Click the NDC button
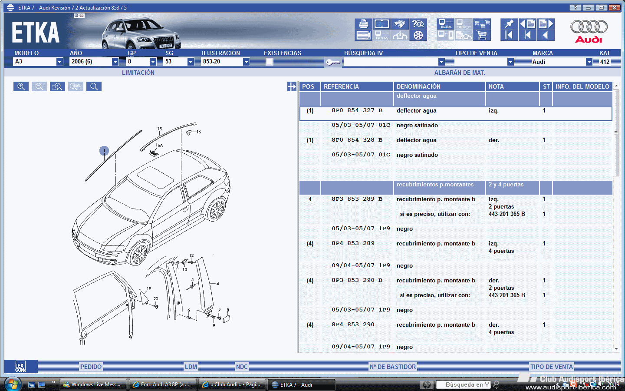 [242, 367]
